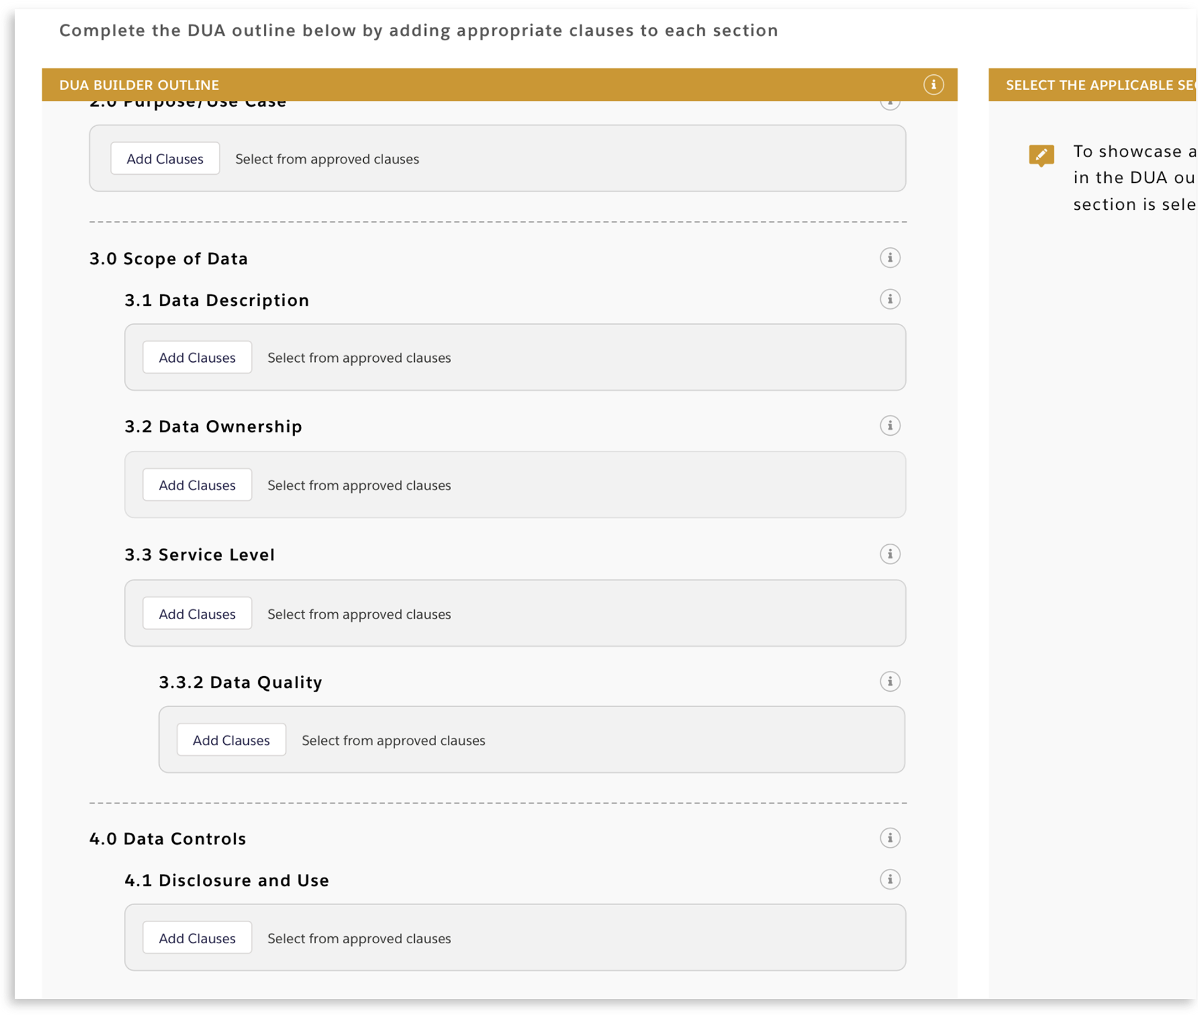Click Select the Applicable Section panel header
The width and height of the screenshot is (1198, 1015).
pyautogui.click(x=1098, y=85)
